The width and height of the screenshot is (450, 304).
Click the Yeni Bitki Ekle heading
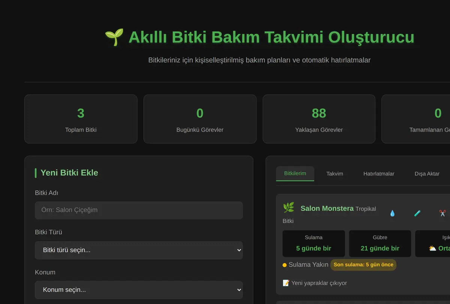[69, 173]
